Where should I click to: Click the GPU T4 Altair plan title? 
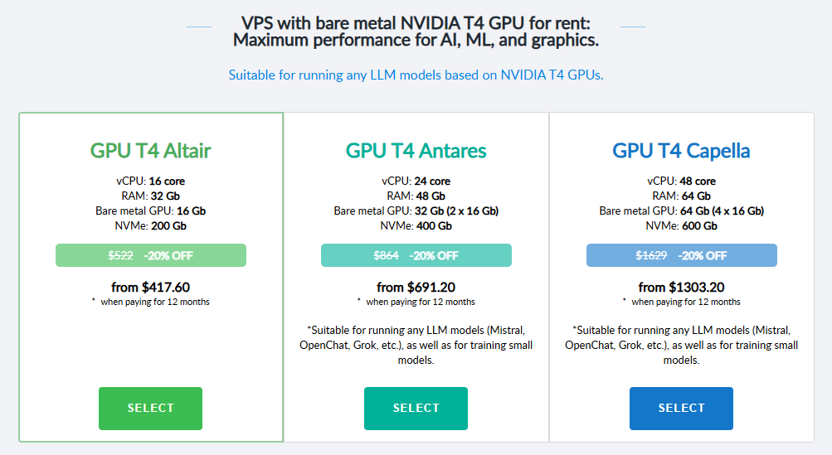150,151
